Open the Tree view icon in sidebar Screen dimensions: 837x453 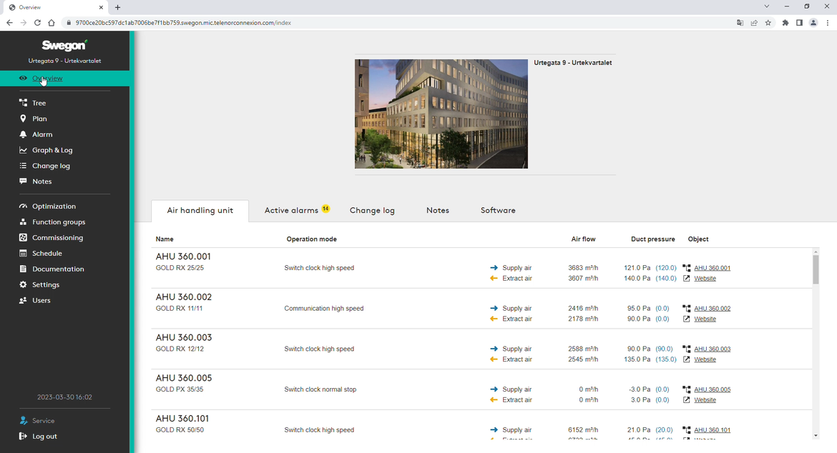pos(23,103)
